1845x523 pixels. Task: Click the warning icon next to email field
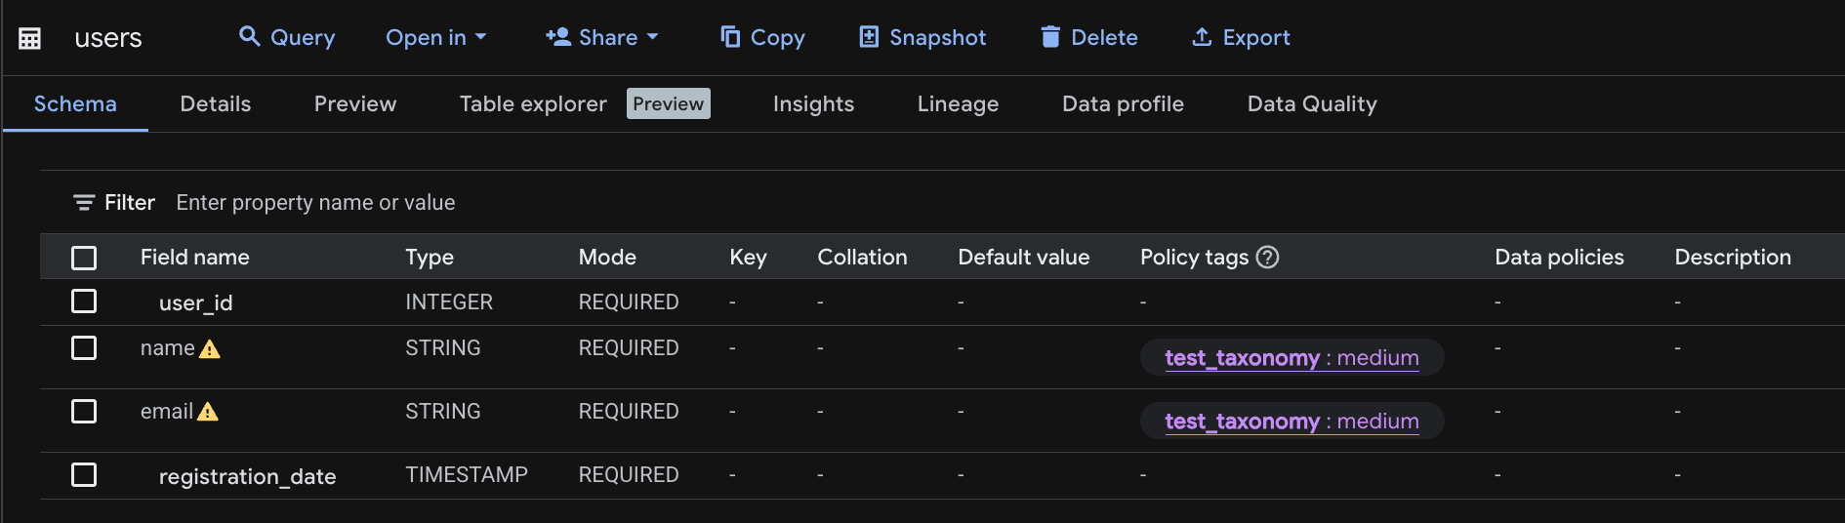pyautogui.click(x=208, y=413)
